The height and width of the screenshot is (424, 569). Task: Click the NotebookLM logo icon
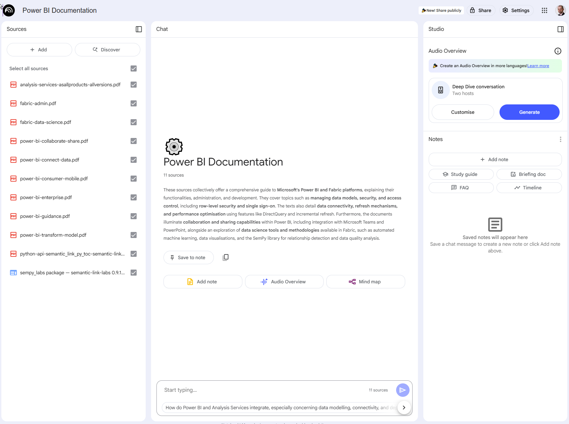tap(9, 10)
